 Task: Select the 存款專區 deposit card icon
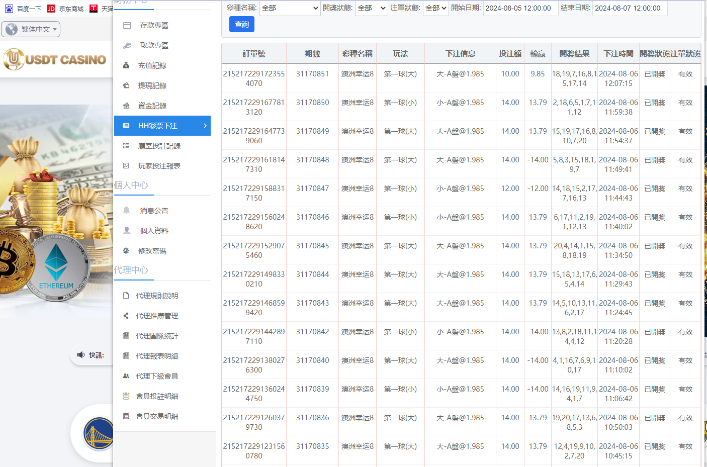[x=127, y=25]
